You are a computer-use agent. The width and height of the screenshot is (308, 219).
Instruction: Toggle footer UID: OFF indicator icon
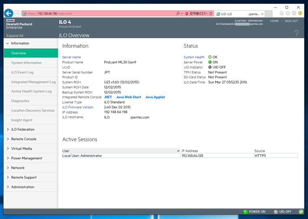pyautogui.click(x=276, y=212)
